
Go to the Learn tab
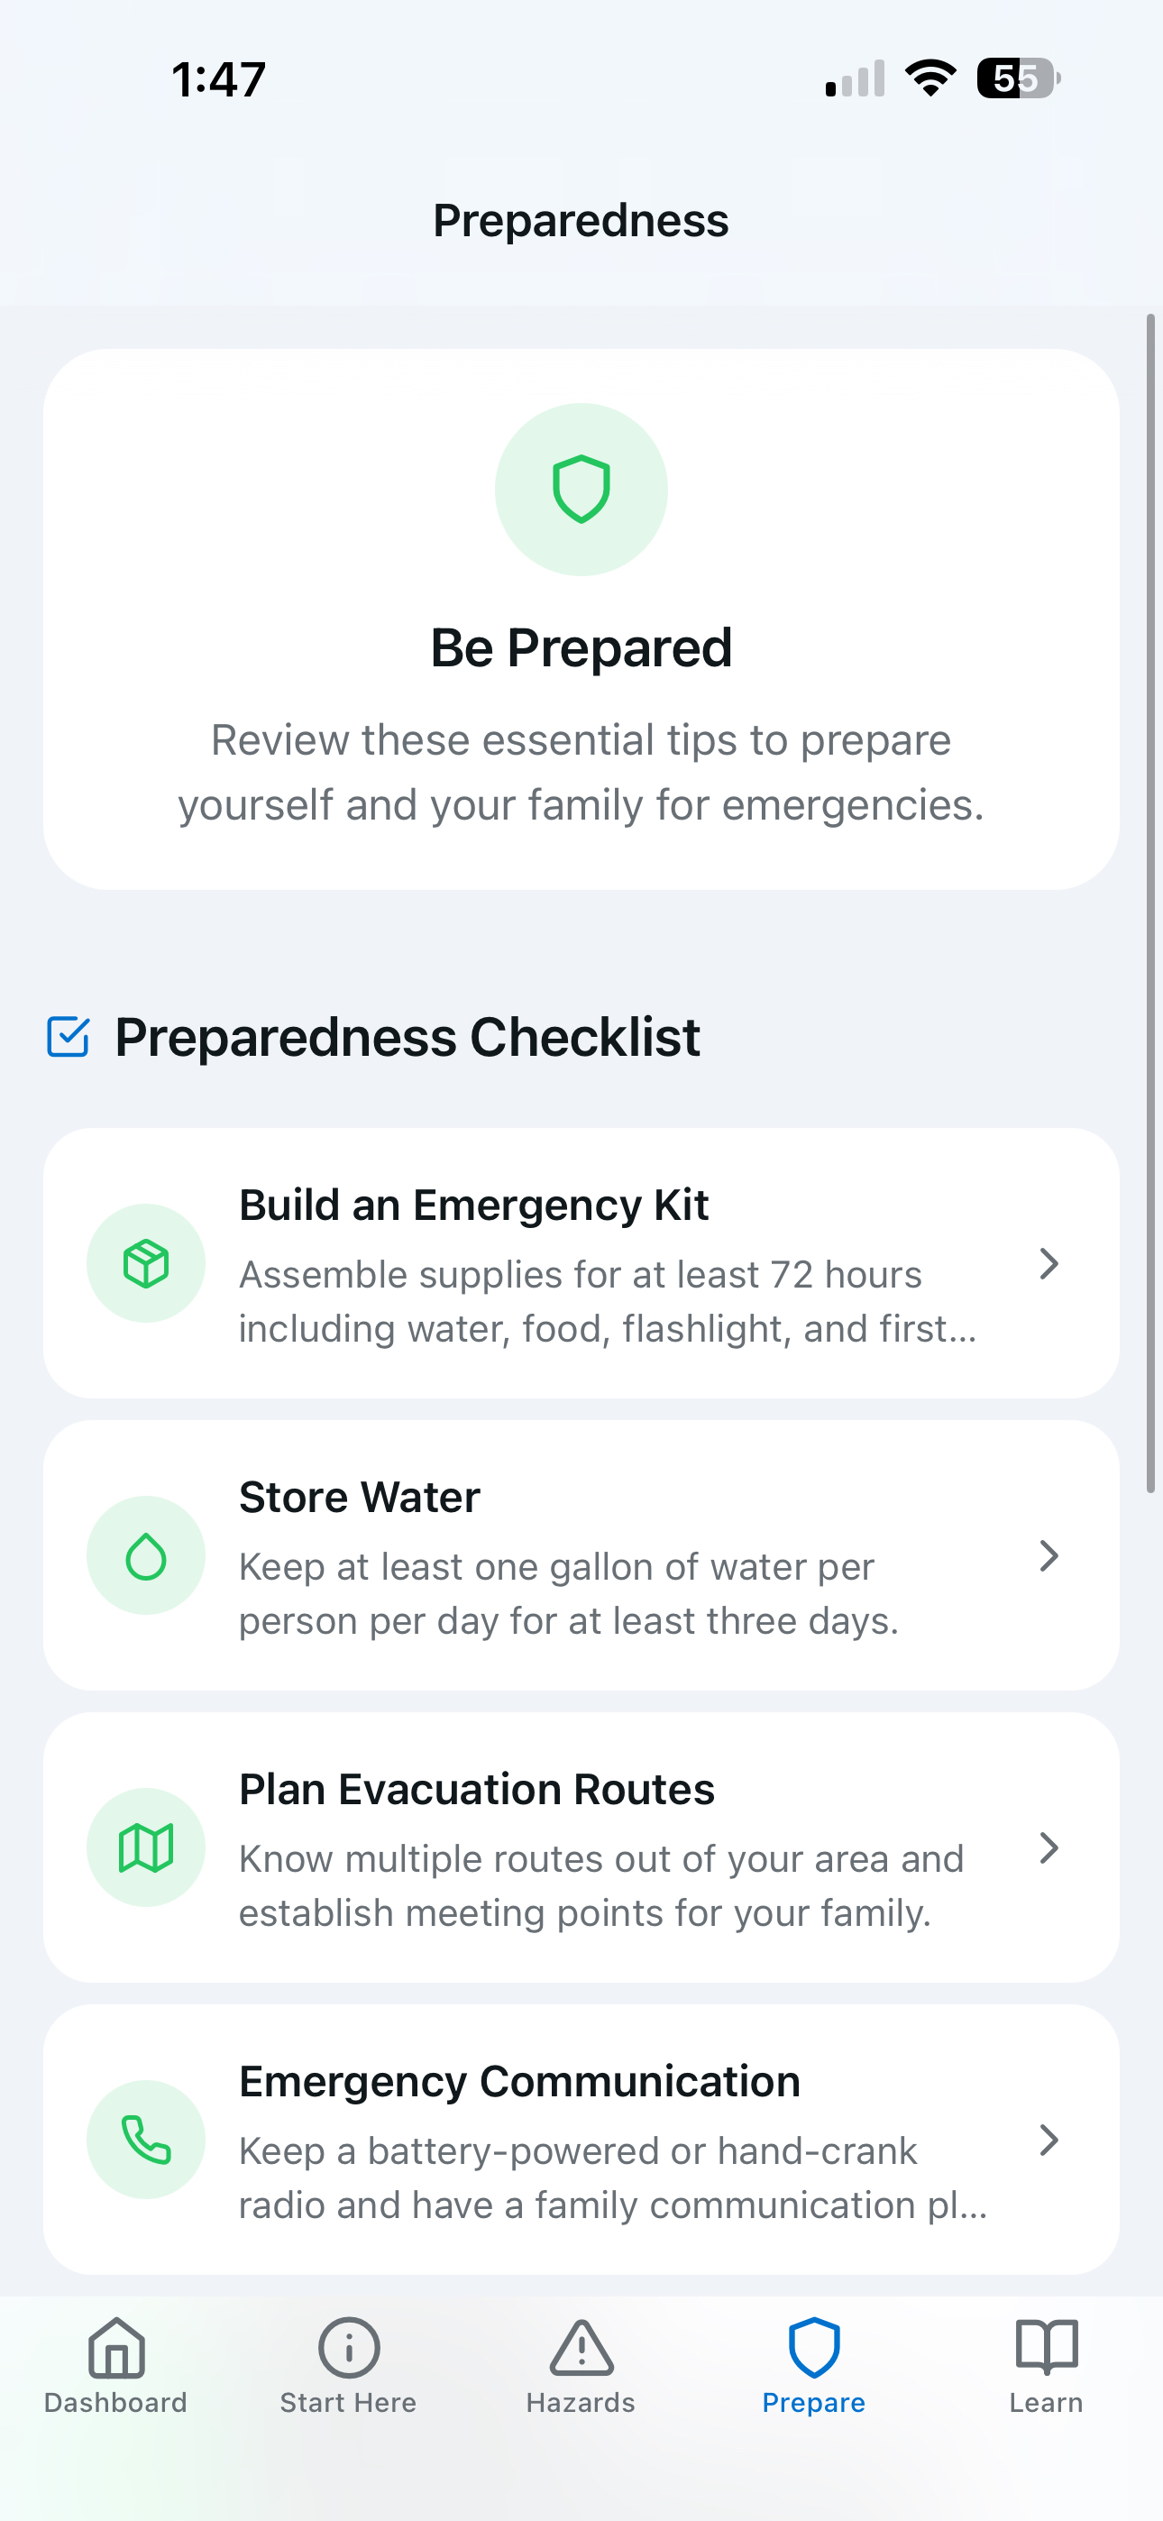click(1047, 2365)
